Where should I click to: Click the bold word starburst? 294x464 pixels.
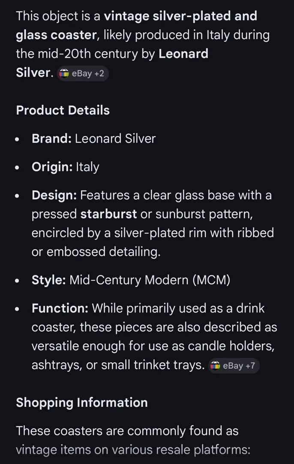108,214
